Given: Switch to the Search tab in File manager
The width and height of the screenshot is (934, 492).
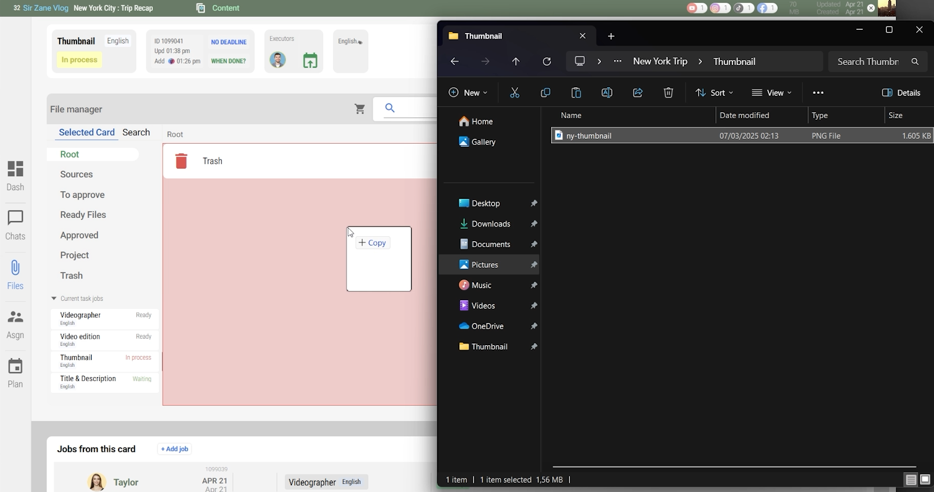Looking at the screenshot, I should coord(136,133).
